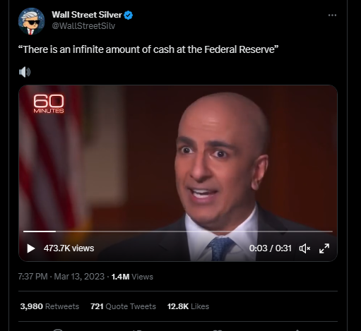This screenshot has height=331, width=361.
Task: Click the 0:03 / 0:31 time display
Action: 271,248
